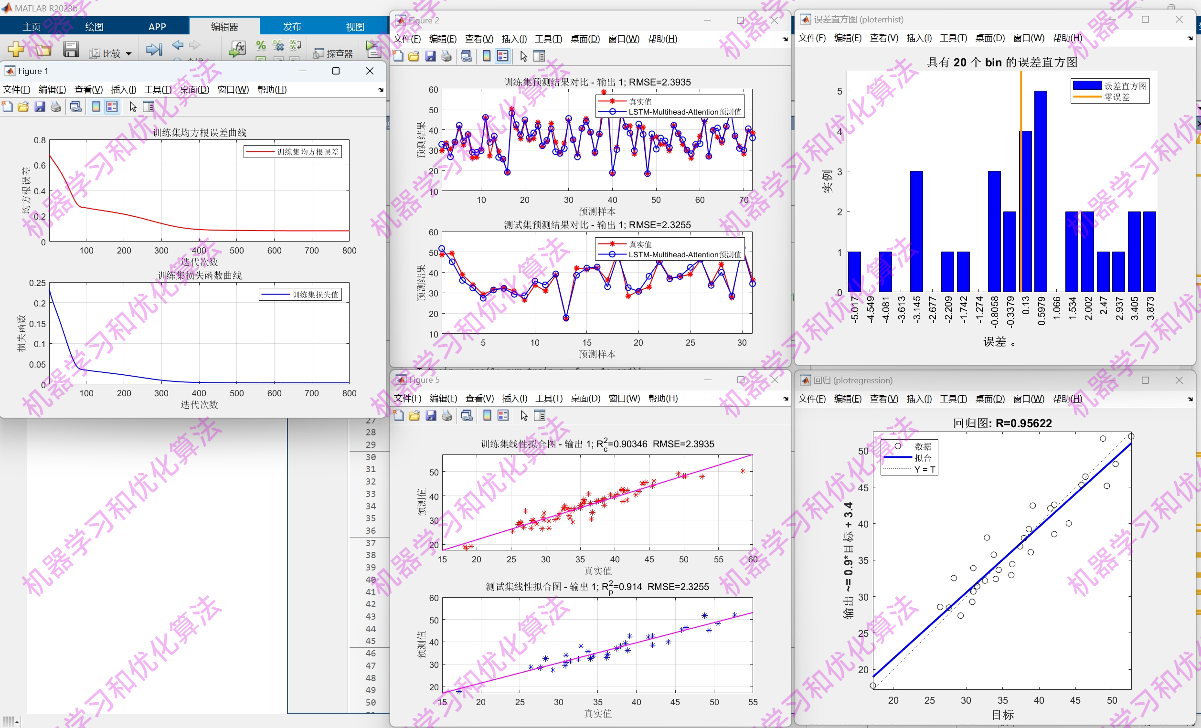Dock the plotregression window with corner arrow
Viewport: 1201px width, 728px height.
point(1190,399)
